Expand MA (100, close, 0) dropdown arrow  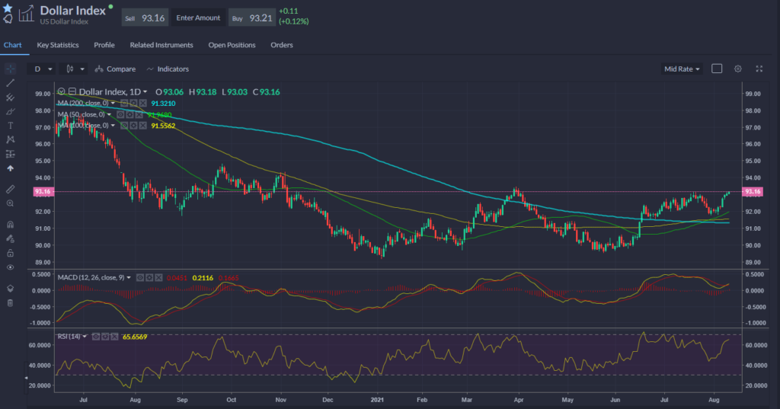coord(113,126)
